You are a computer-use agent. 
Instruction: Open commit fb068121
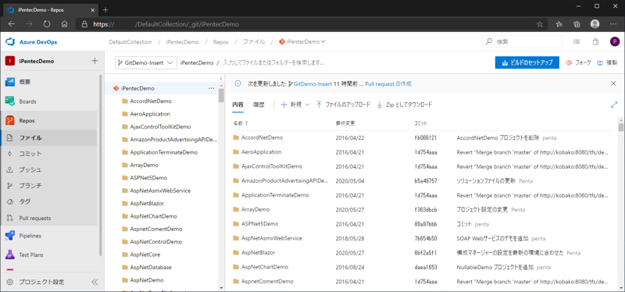[425, 138]
